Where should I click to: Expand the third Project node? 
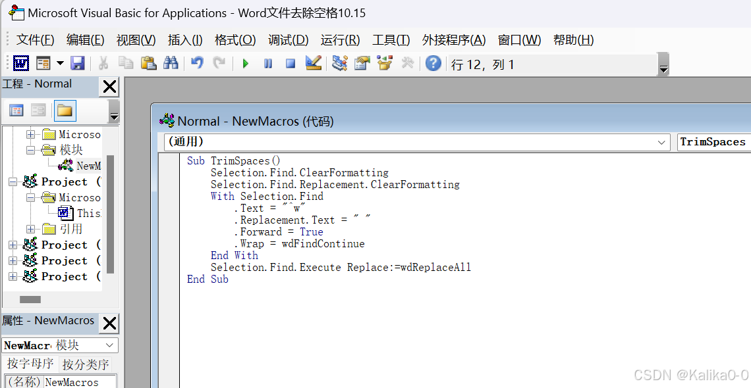pyautogui.click(x=13, y=260)
